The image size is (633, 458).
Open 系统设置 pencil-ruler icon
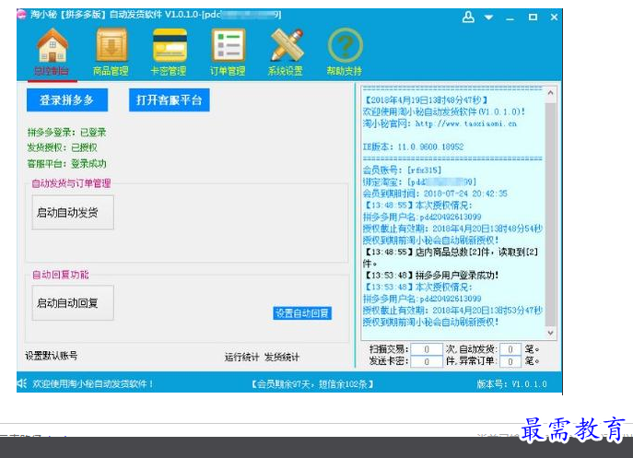pyautogui.click(x=286, y=46)
